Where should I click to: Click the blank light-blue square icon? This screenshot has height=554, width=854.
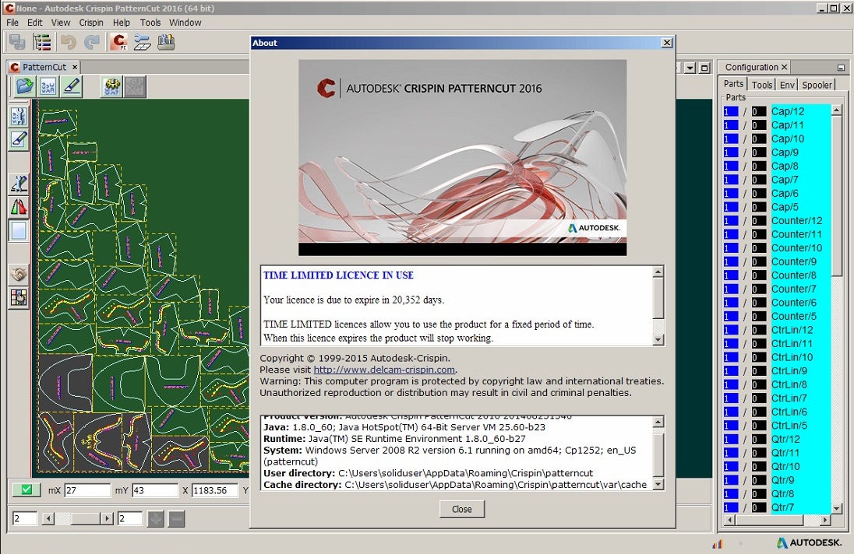point(19,230)
